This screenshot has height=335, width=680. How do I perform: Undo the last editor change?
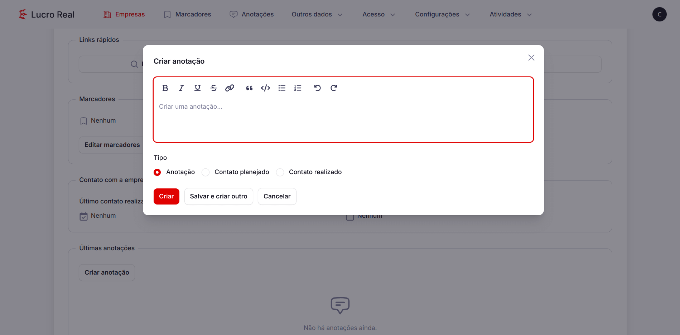point(317,88)
